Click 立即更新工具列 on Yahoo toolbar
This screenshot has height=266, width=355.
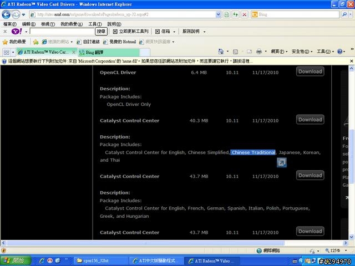131,32
